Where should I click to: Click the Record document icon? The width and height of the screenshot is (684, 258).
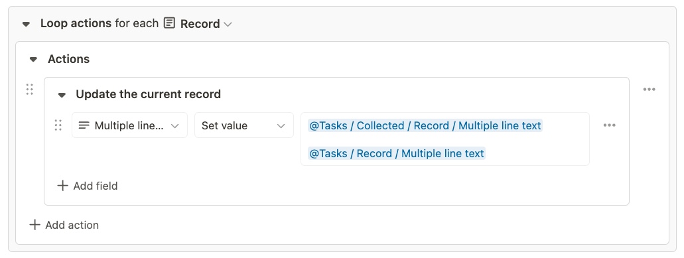click(169, 23)
